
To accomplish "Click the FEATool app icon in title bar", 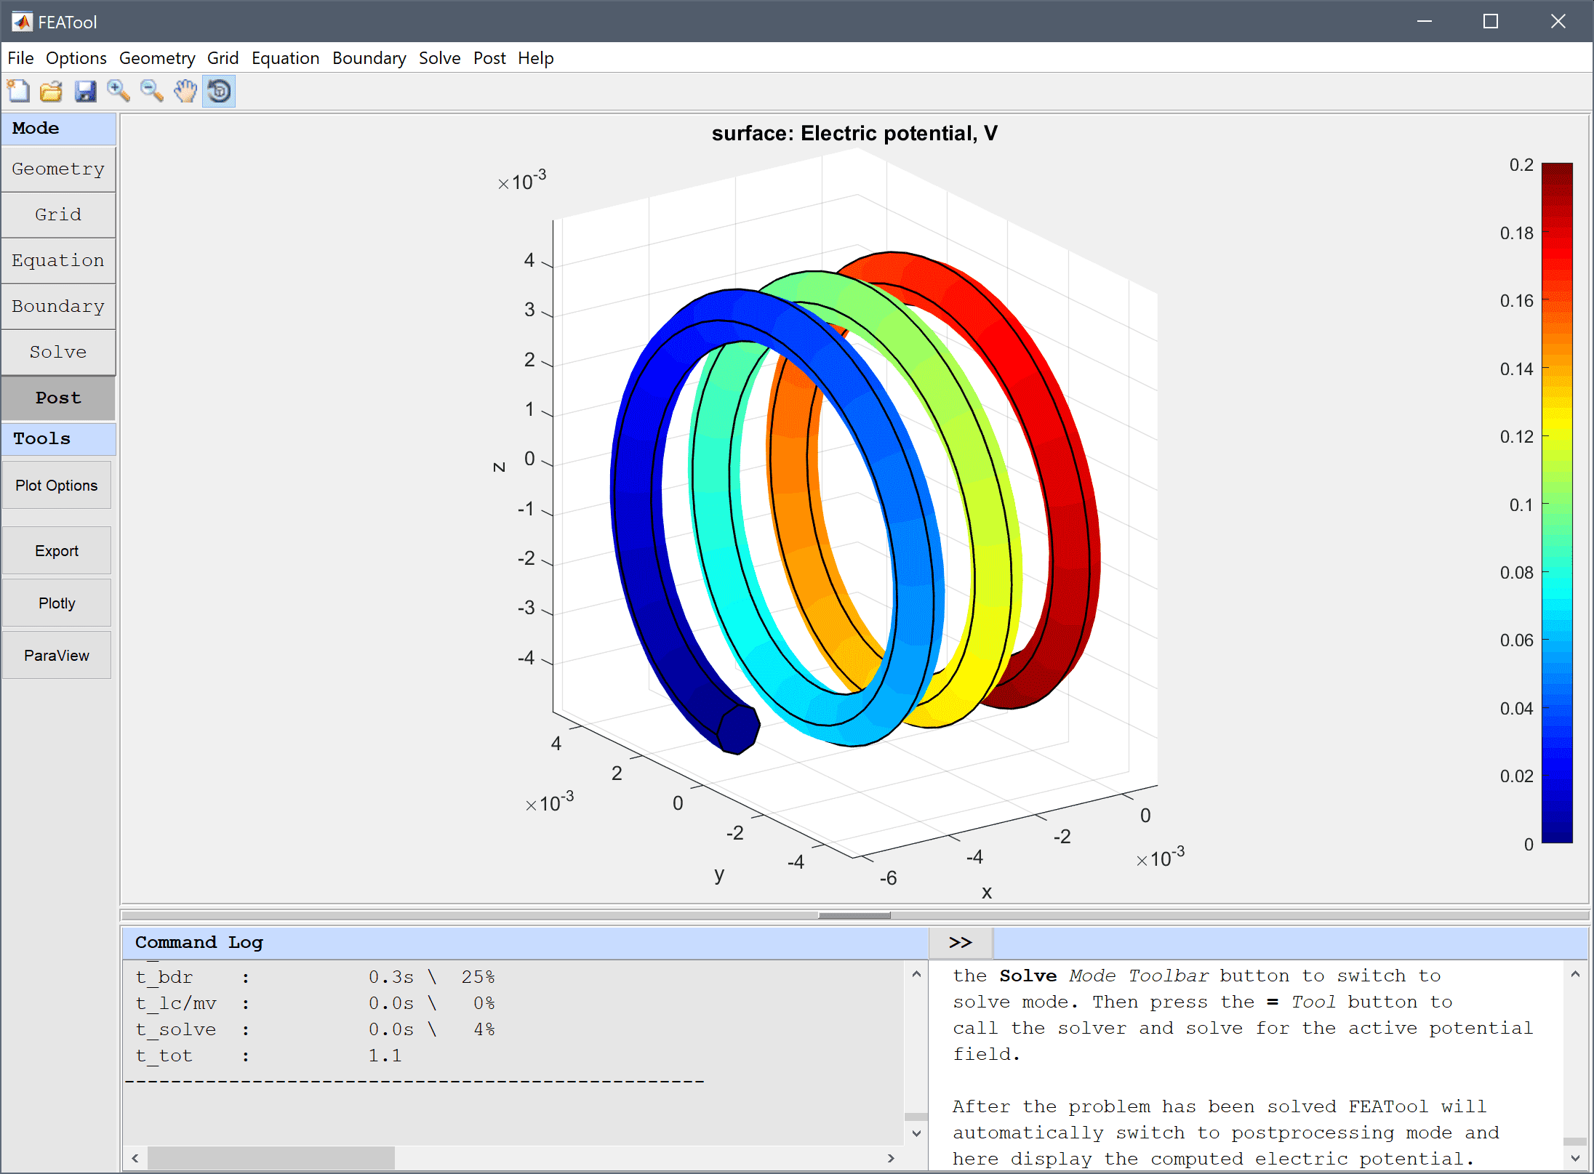I will tap(22, 22).
